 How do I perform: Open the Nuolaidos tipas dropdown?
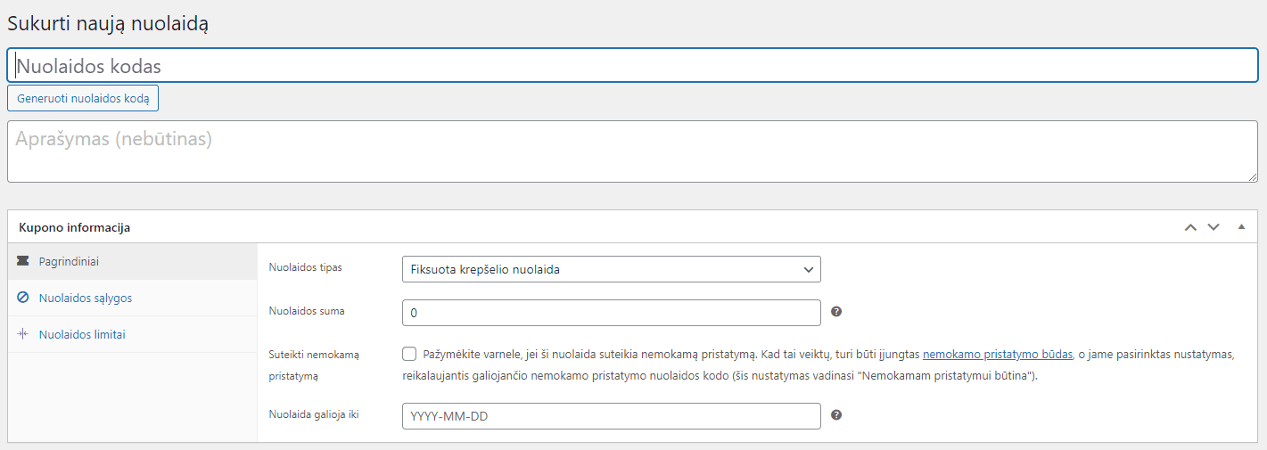tap(611, 269)
